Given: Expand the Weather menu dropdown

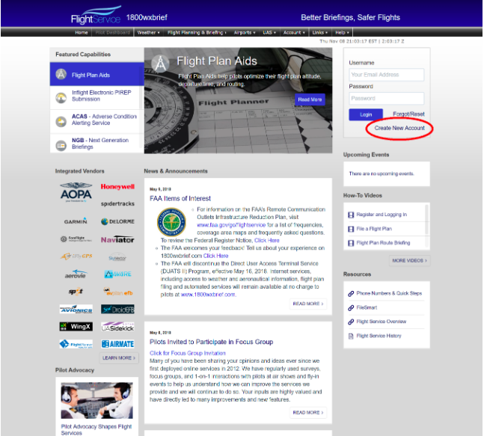Looking at the screenshot, I should coord(148,32).
